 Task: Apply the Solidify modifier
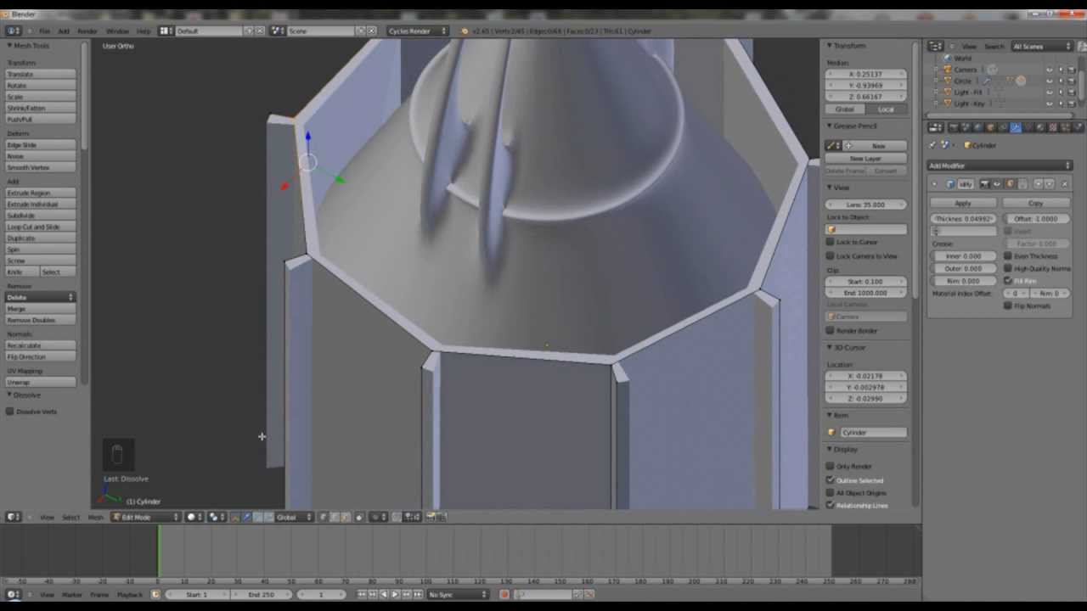click(963, 203)
